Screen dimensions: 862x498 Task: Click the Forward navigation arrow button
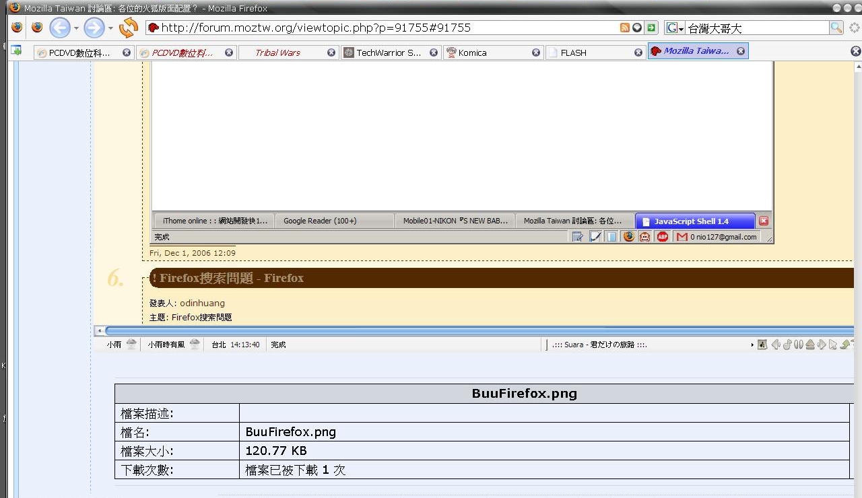pyautogui.click(x=94, y=28)
